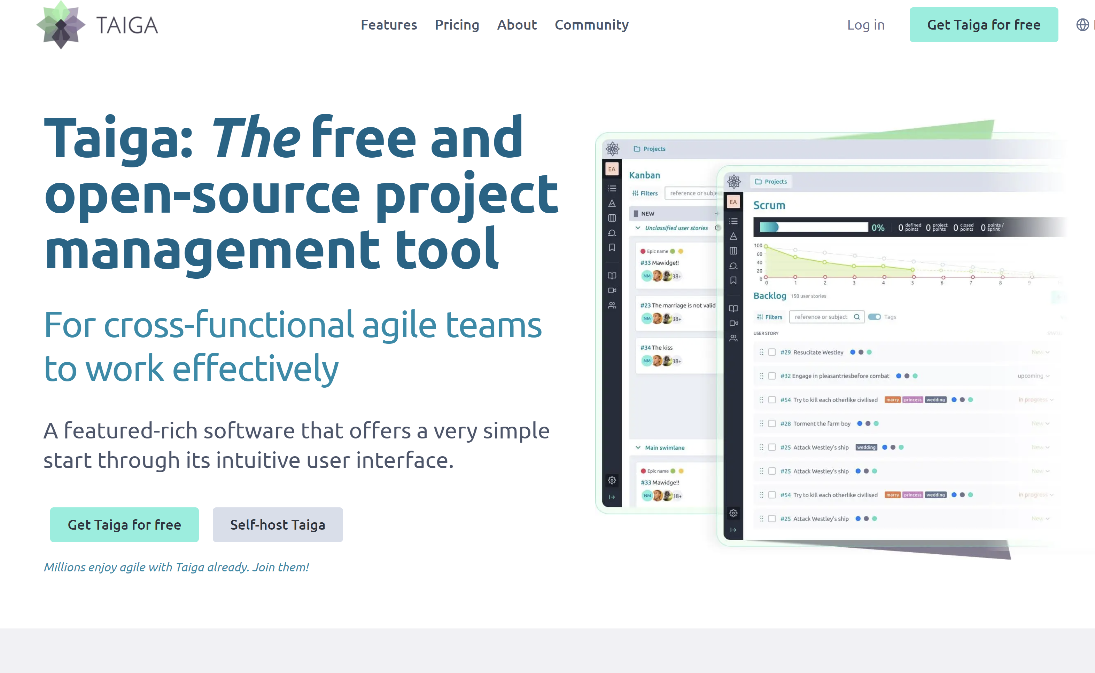The width and height of the screenshot is (1095, 673).
Task: Open Filters in the Backlog section
Action: [769, 317]
